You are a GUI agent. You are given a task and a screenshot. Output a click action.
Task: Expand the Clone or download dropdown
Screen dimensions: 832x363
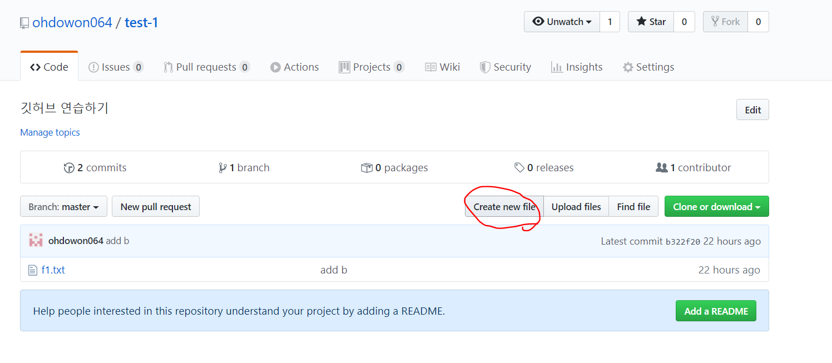click(717, 206)
